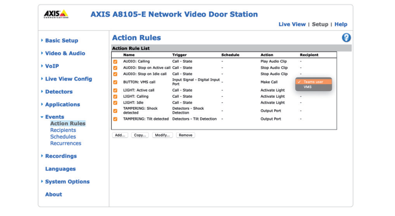The height and width of the screenshot is (216, 395).
Task: Open the Recipients page under Events
Action: coord(63,130)
